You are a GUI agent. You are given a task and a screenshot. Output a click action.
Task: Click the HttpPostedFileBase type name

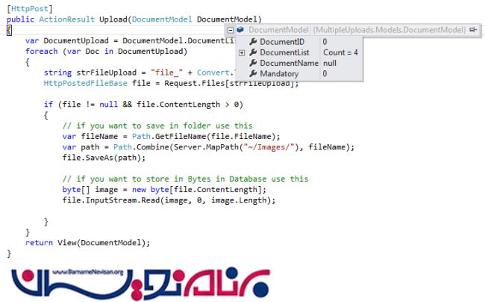point(85,83)
